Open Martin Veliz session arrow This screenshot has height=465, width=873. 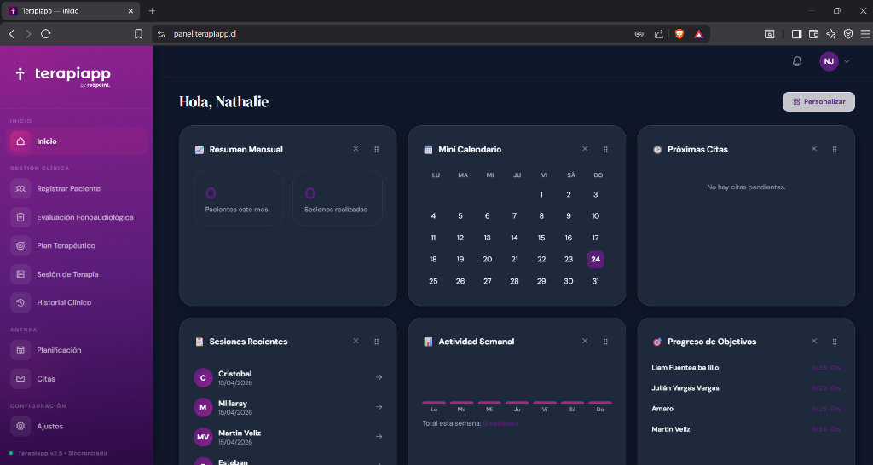[x=379, y=437]
